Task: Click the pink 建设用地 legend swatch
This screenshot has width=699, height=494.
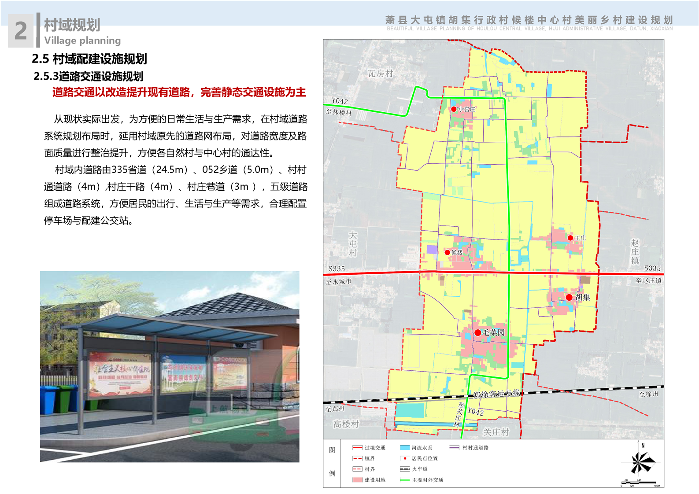Action: click(x=357, y=480)
